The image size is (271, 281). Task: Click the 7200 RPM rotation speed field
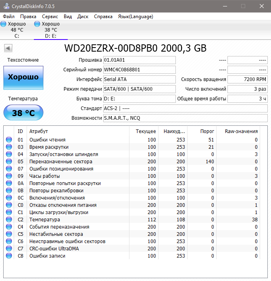(248, 79)
